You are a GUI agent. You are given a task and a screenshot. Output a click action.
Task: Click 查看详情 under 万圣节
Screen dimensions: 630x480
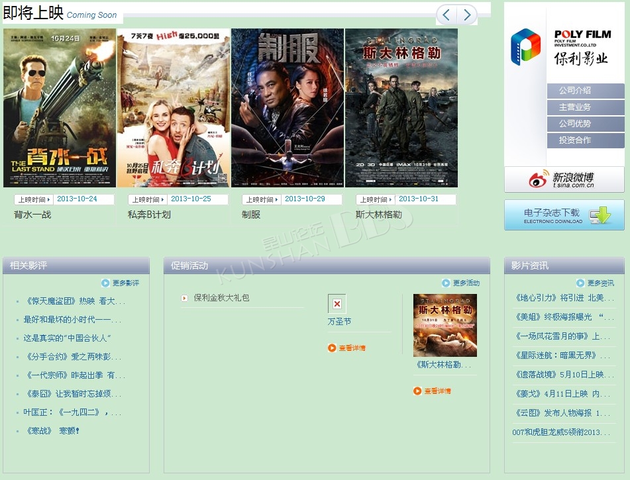pyautogui.click(x=352, y=348)
